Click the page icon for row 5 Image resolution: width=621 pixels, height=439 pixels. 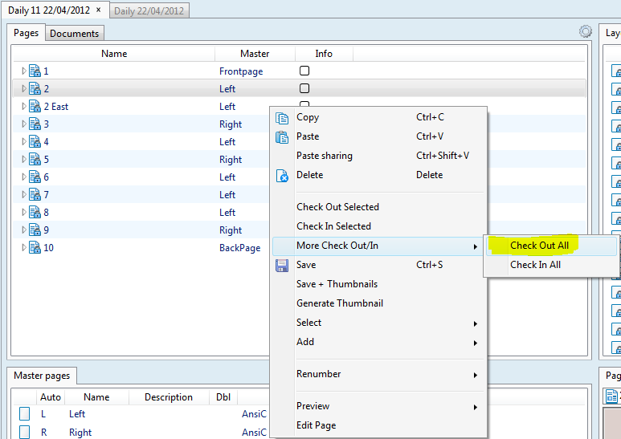[35, 160]
